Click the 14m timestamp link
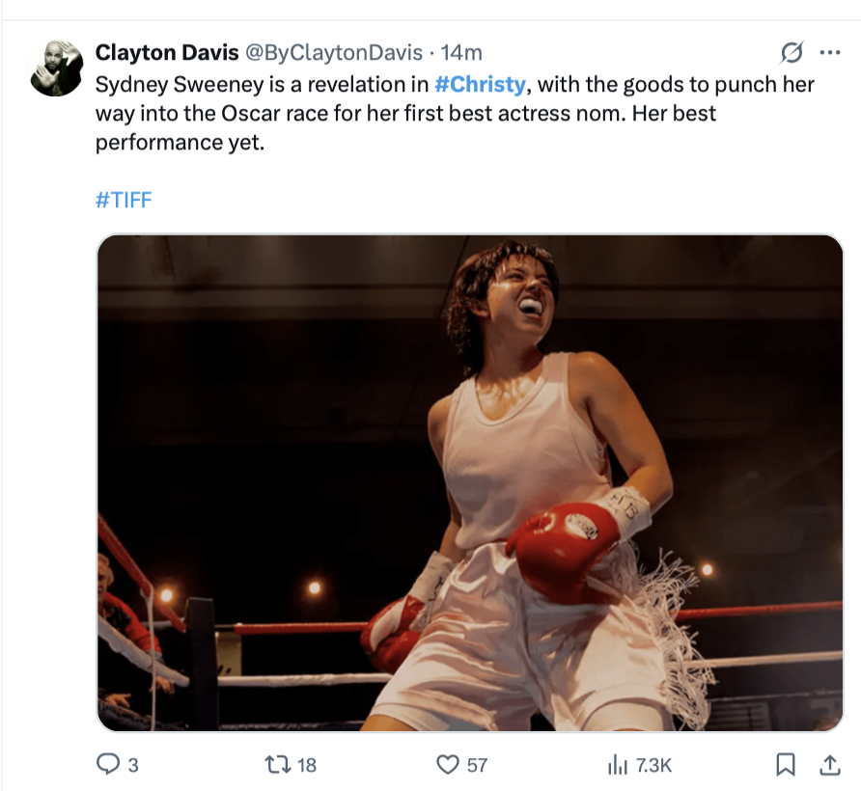This screenshot has width=861, height=791. point(461,52)
